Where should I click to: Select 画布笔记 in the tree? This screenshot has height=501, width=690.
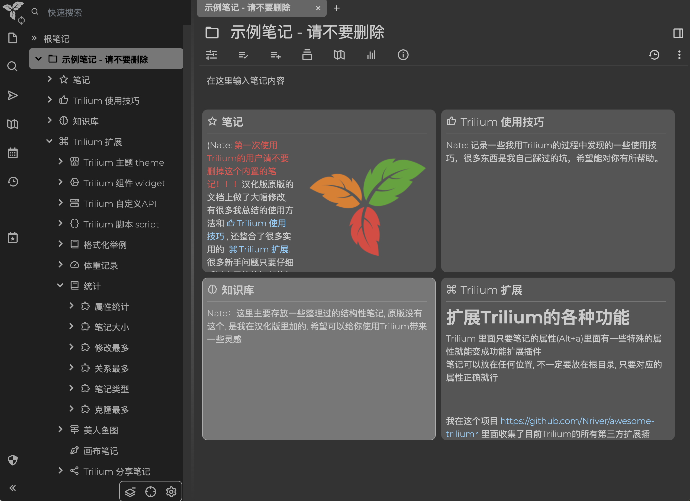pos(101,451)
